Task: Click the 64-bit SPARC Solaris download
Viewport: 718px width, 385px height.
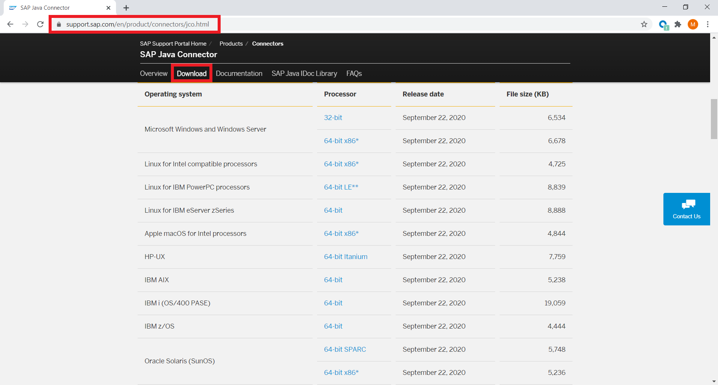Action: click(x=345, y=349)
